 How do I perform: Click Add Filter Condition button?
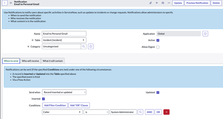coord(55,105)
